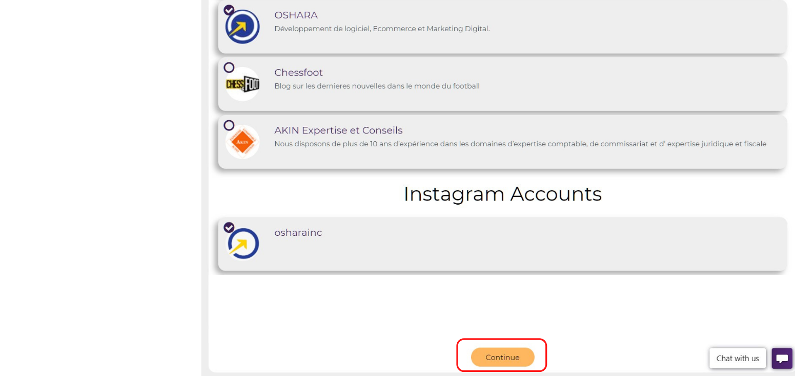This screenshot has width=795, height=376.
Task: Click the osharainc account name
Action: (298, 233)
